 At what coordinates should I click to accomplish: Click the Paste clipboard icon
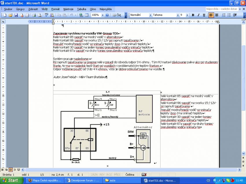coord(65,15)
